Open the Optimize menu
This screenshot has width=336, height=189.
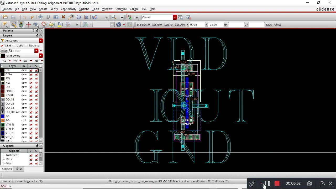click(x=121, y=9)
